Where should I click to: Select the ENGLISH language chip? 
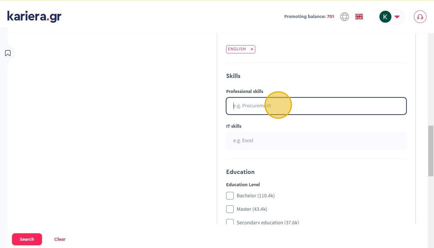tap(237, 49)
